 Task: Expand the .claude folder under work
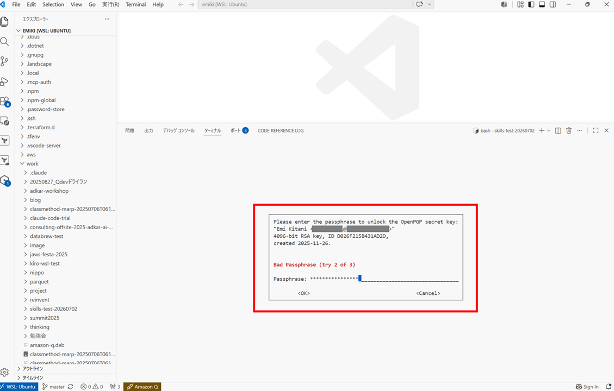pyautogui.click(x=66, y=173)
